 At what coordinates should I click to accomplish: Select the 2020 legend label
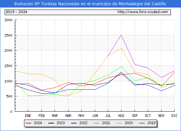pyautogui.click(x=129, y=123)
